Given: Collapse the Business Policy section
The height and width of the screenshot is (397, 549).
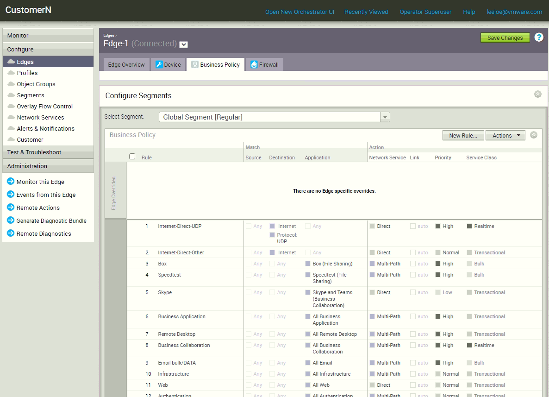Looking at the screenshot, I should click(534, 135).
